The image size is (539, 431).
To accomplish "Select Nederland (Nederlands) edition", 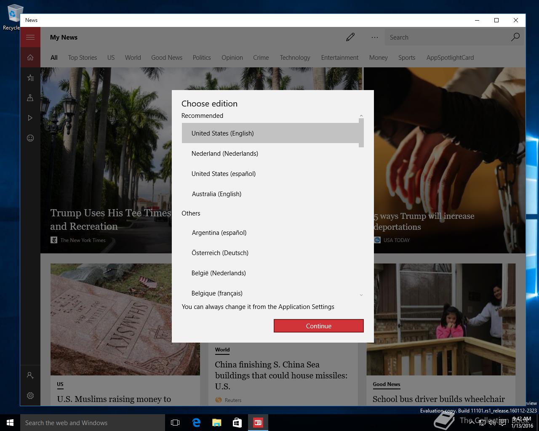I will tap(270, 153).
